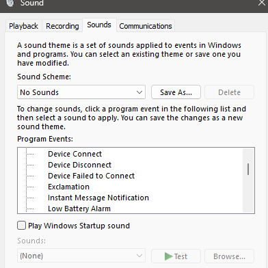Screen dimensions: 268x268
Task: Click the Test button with the play icon
Action: (176, 256)
